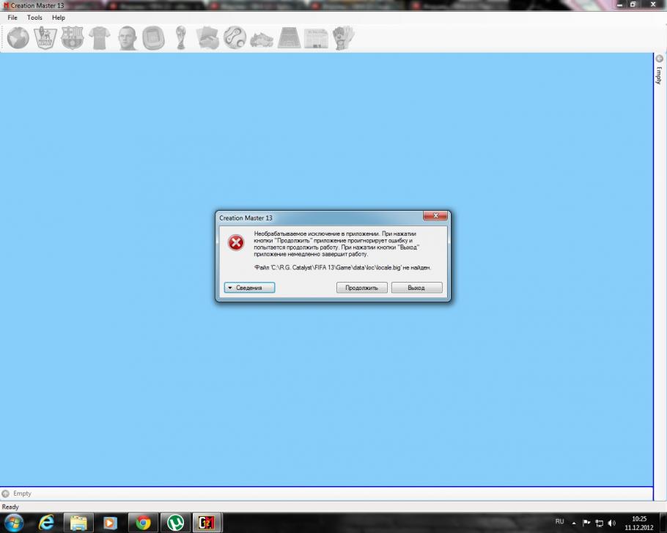Viewport: 667px width, 533px height.
Task: Click the red error icon in dialog
Action: coord(236,242)
